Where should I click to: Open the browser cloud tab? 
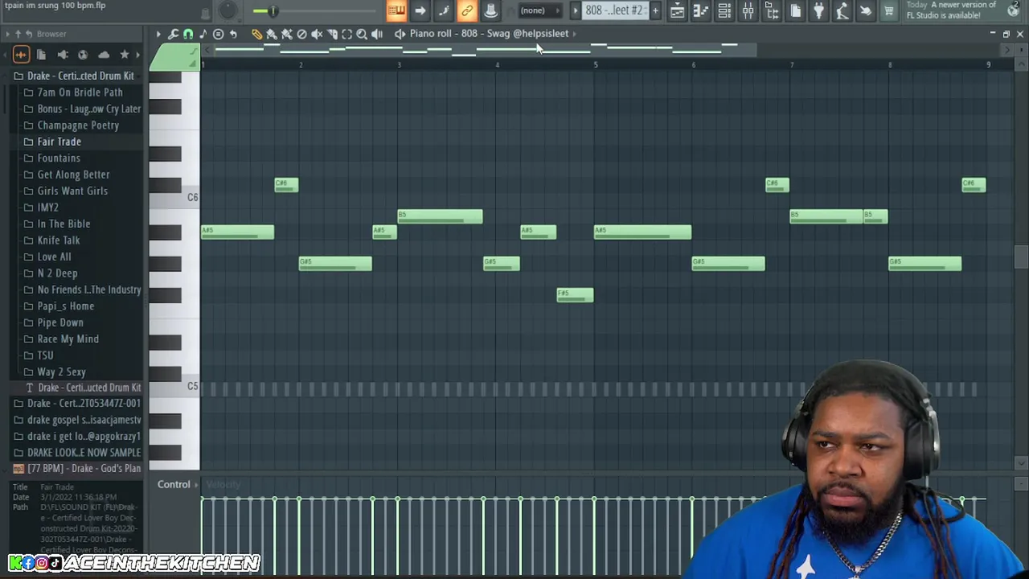[x=104, y=55]
